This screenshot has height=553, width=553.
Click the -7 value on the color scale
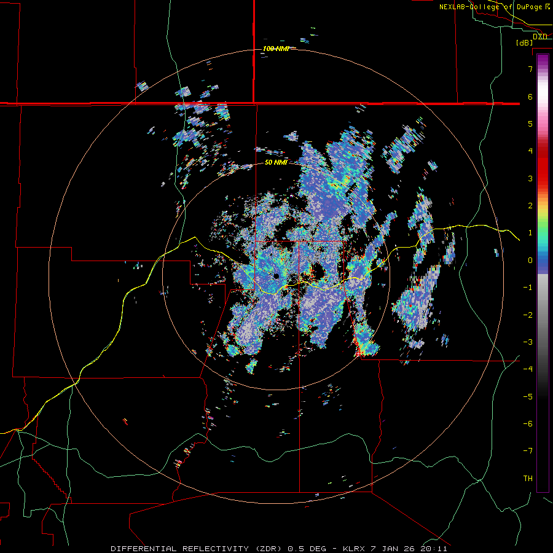[528, 451]
